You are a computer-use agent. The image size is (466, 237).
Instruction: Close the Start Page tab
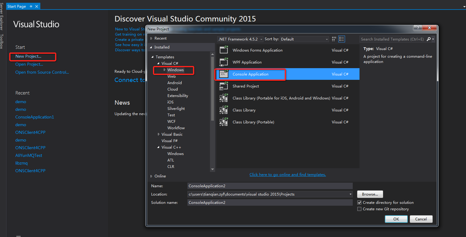coord(37,6)
